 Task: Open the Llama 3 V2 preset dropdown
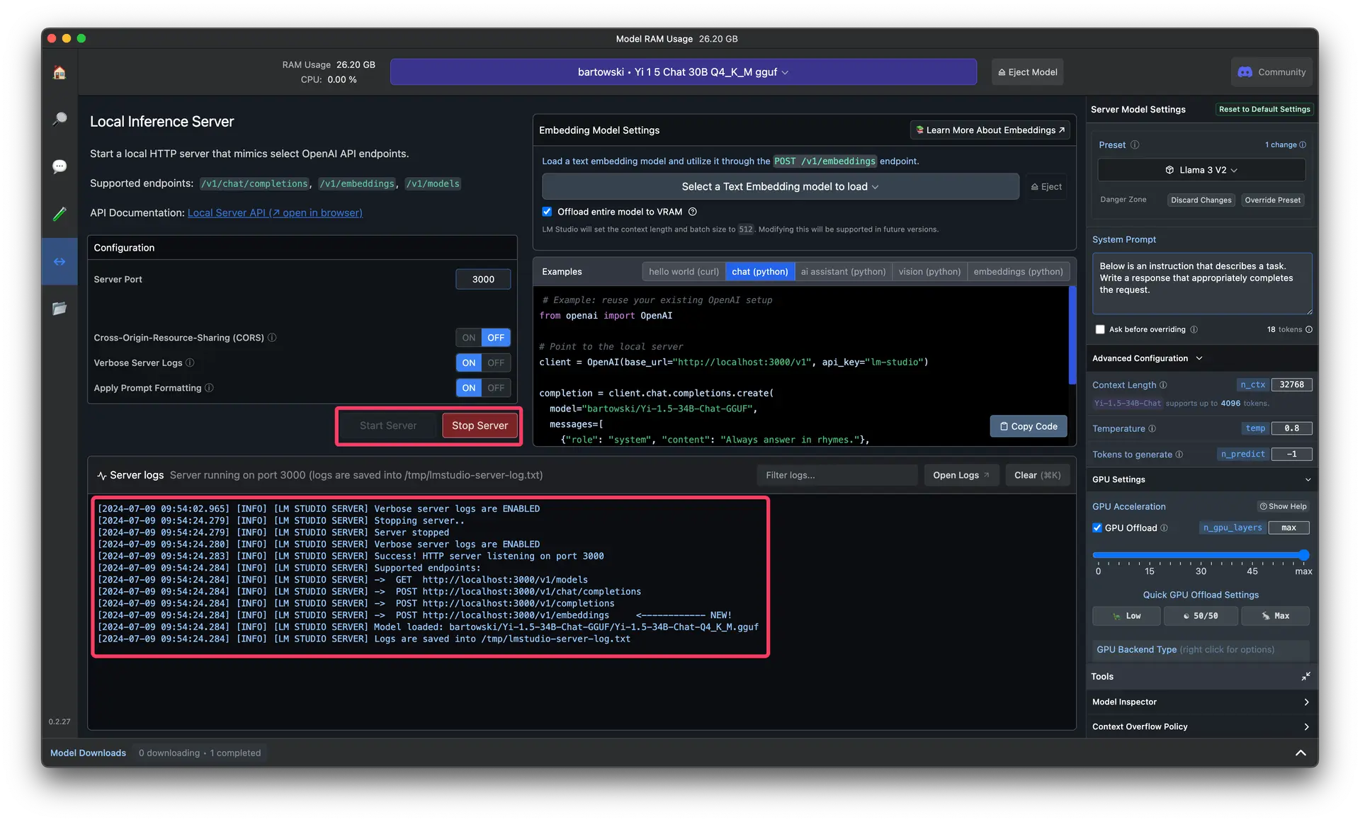1201,171
